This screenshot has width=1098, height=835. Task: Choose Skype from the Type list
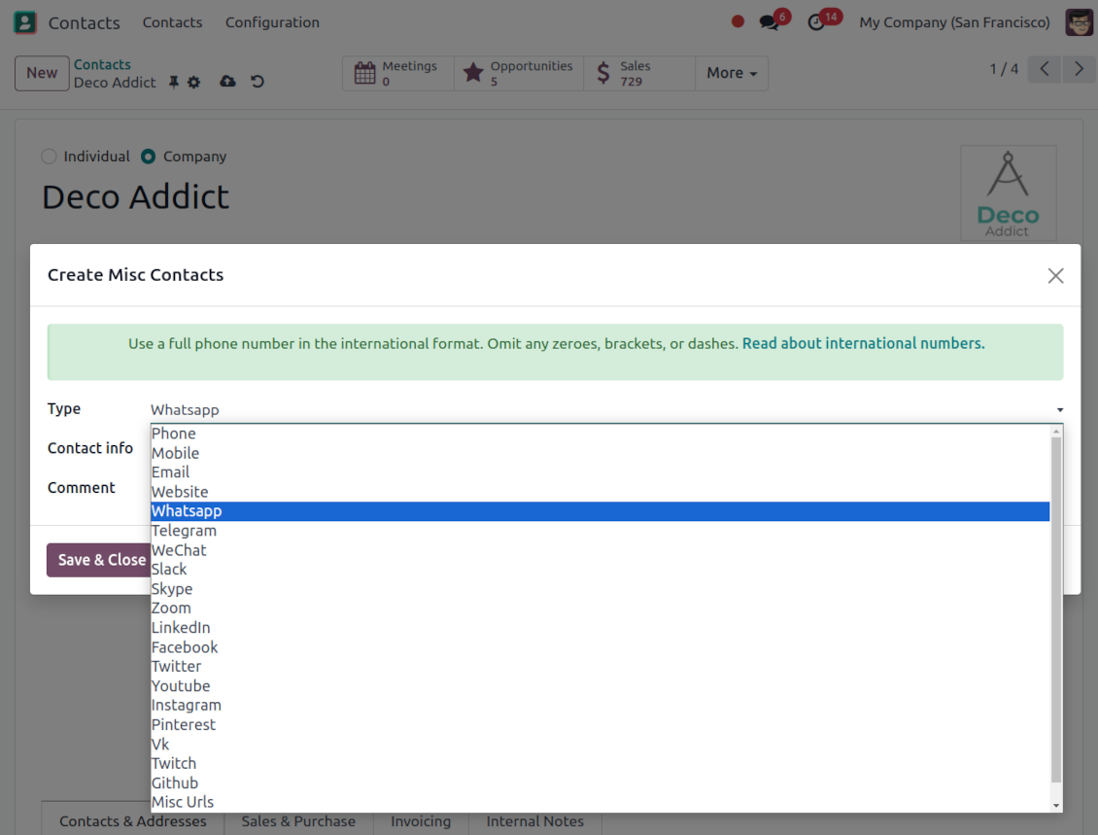pos(600,589)
